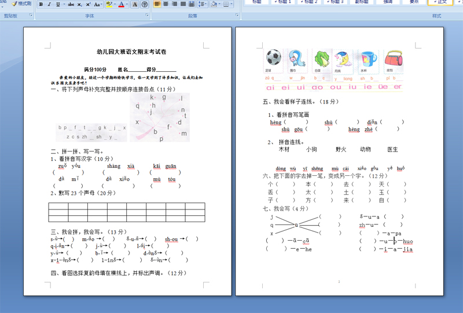
Task: Open the borders dropdown arrow
Action: (x=231, y=4)
